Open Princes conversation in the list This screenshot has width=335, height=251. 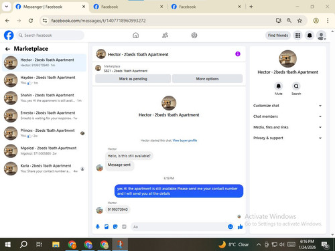[x=44, y=133]
